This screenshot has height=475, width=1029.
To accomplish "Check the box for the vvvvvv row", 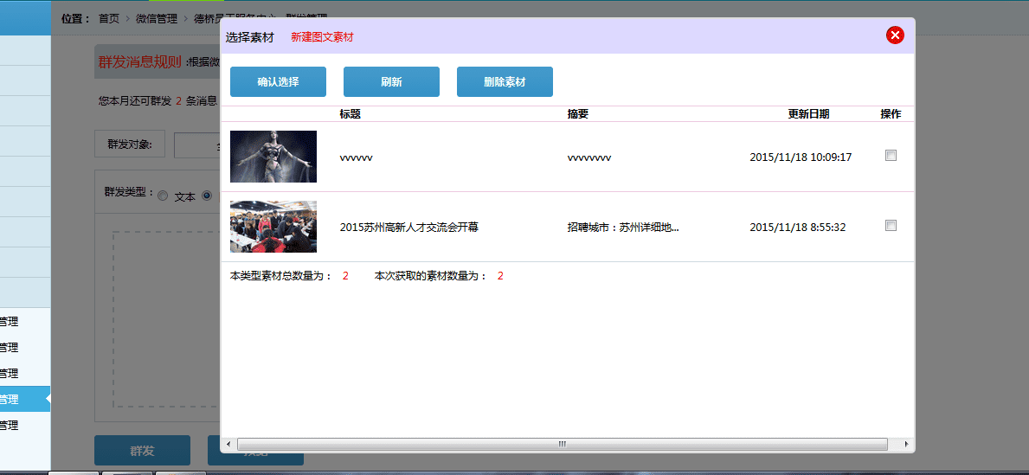I will [891, 156].
